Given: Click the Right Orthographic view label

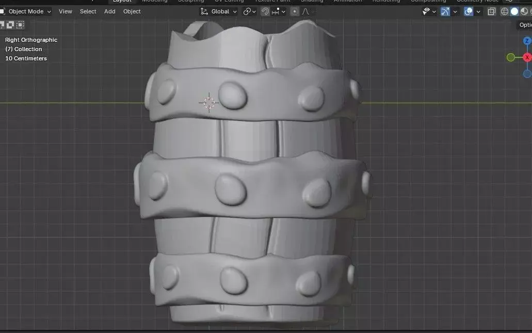Looking at the screenshot, I should [31, 40].
